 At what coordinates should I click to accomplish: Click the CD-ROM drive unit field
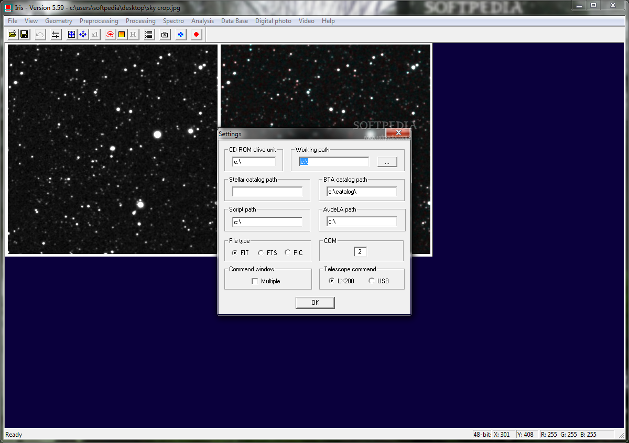click(x=254, y=162)
